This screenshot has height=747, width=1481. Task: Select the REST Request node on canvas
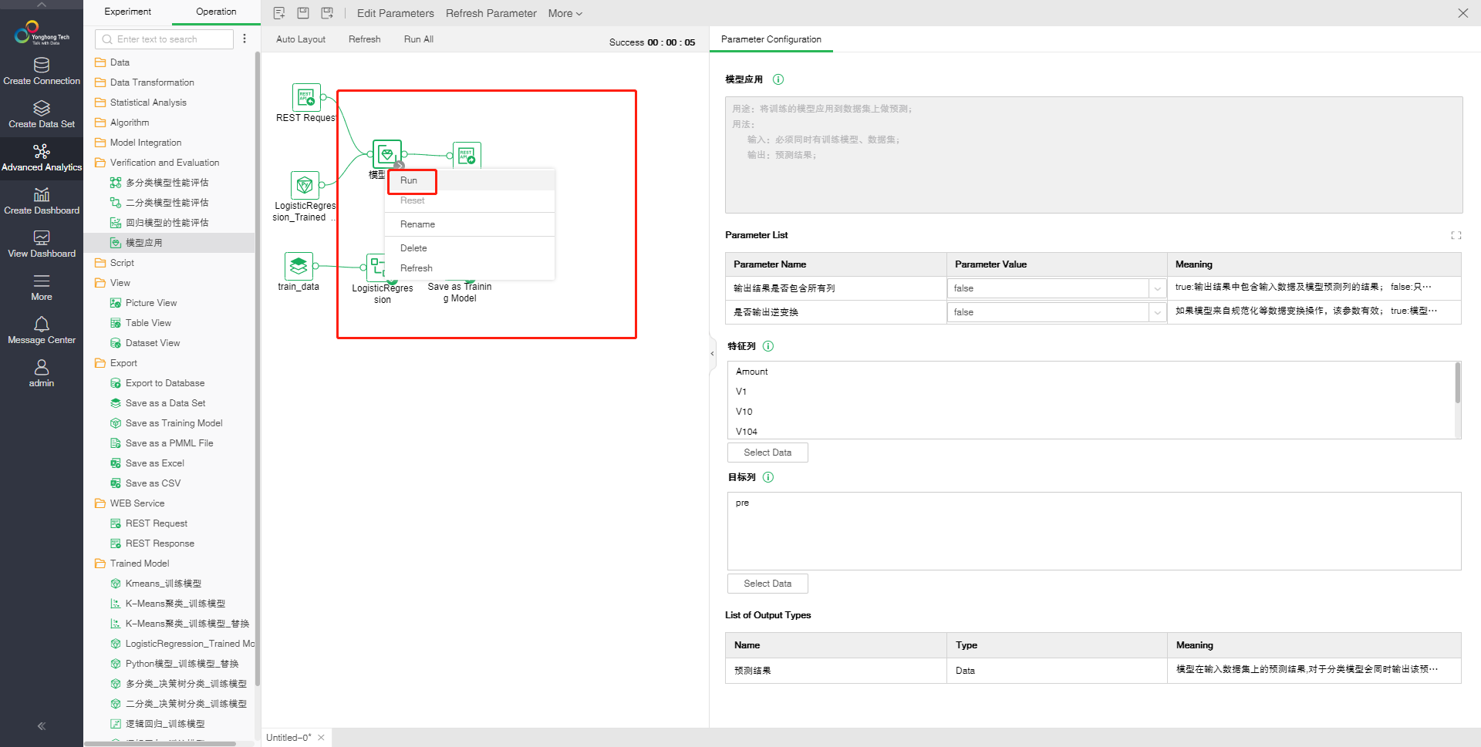coord(306,98)
